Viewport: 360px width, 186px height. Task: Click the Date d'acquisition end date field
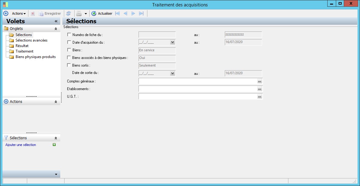pyautogui.click(x=243, y=42)
